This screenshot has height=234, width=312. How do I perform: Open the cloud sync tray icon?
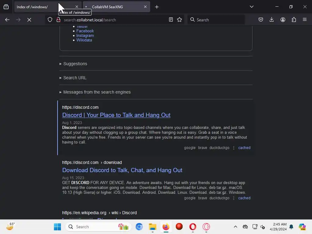tap(245, 227)
